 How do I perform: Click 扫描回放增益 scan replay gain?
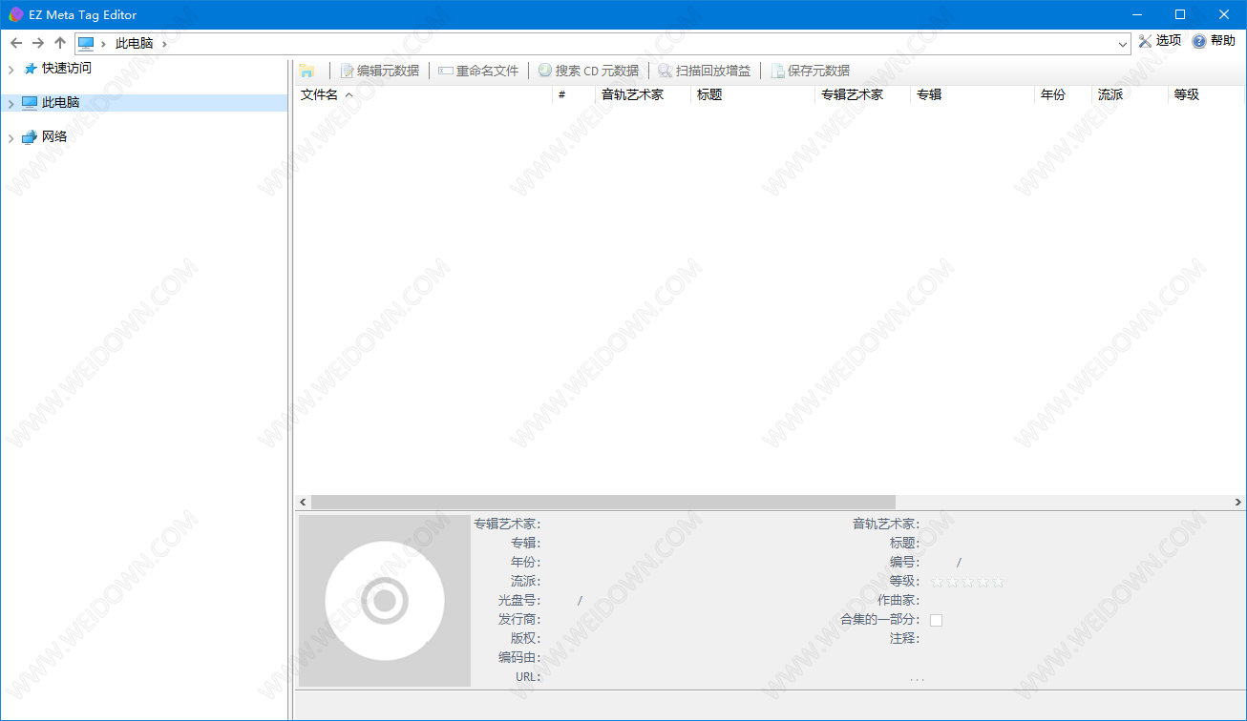[705, 71]
